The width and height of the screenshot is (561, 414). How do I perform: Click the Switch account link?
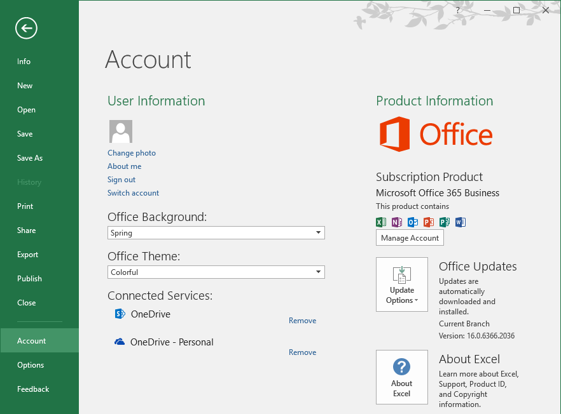[x=133, y=193]
